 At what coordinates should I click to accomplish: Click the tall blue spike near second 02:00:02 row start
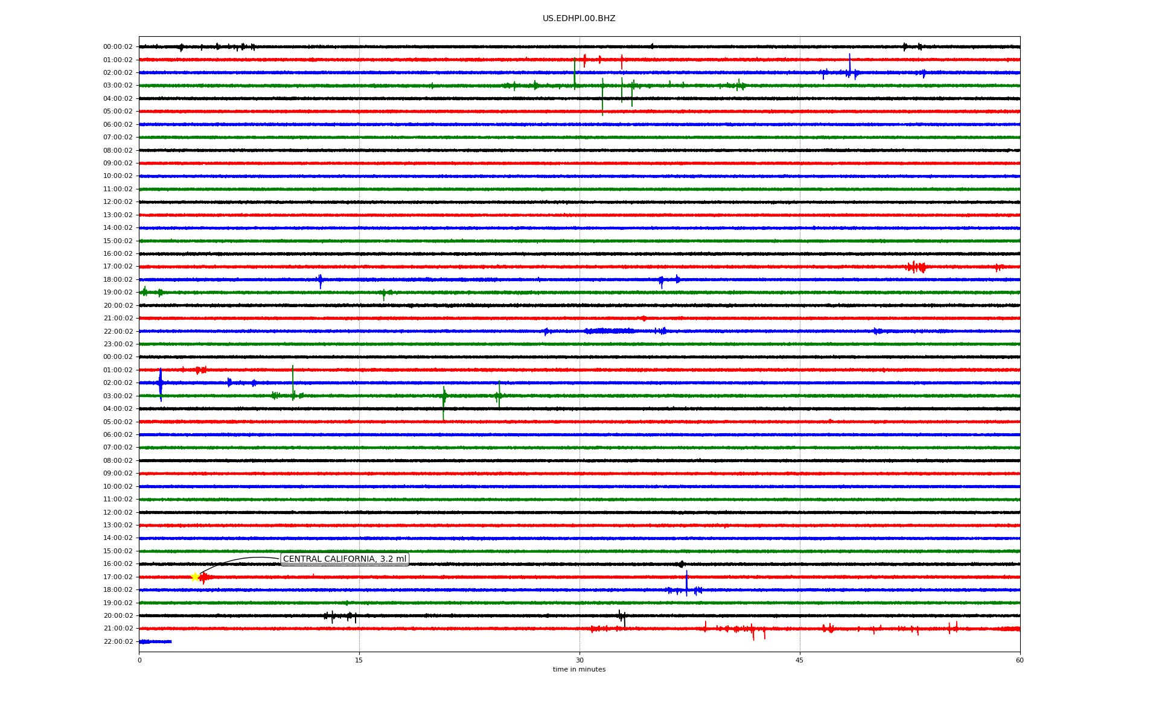pos(161,384)
